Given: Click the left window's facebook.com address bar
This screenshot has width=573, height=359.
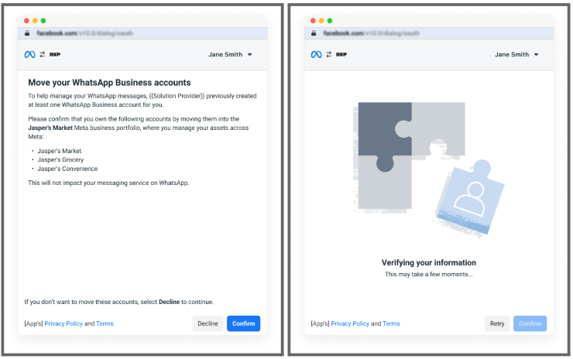Looking at the screenshot, I should coord(139,34).
